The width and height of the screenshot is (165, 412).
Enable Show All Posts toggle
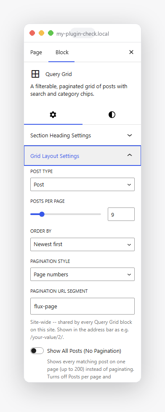coord(37,351)
